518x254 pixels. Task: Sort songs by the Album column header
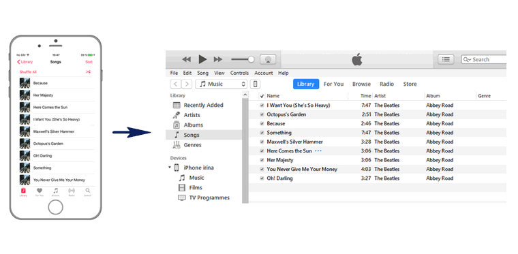[433, 96]
